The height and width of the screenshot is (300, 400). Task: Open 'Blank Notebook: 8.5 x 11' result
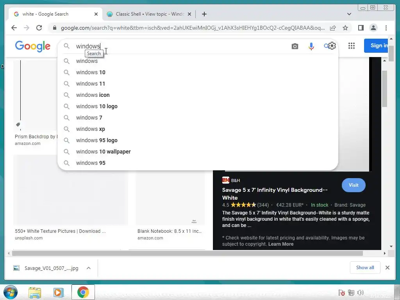coord(170,231)
